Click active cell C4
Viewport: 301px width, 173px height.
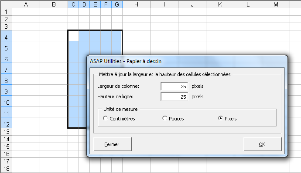73,36
